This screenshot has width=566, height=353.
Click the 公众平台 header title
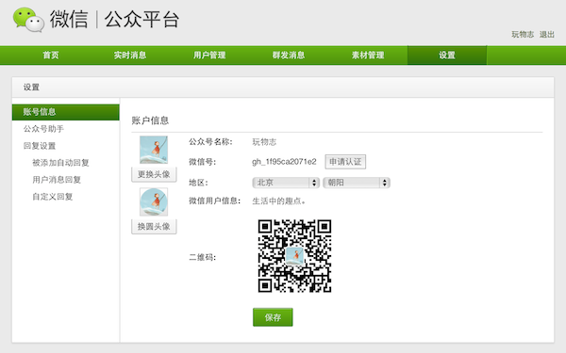[141, 20]
